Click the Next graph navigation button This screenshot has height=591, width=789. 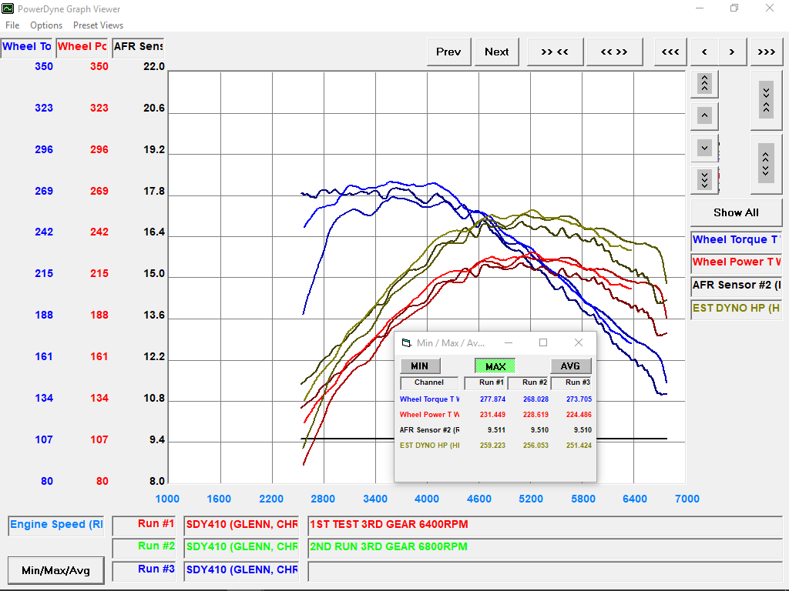pyautogui.click(x=496, y=52)
